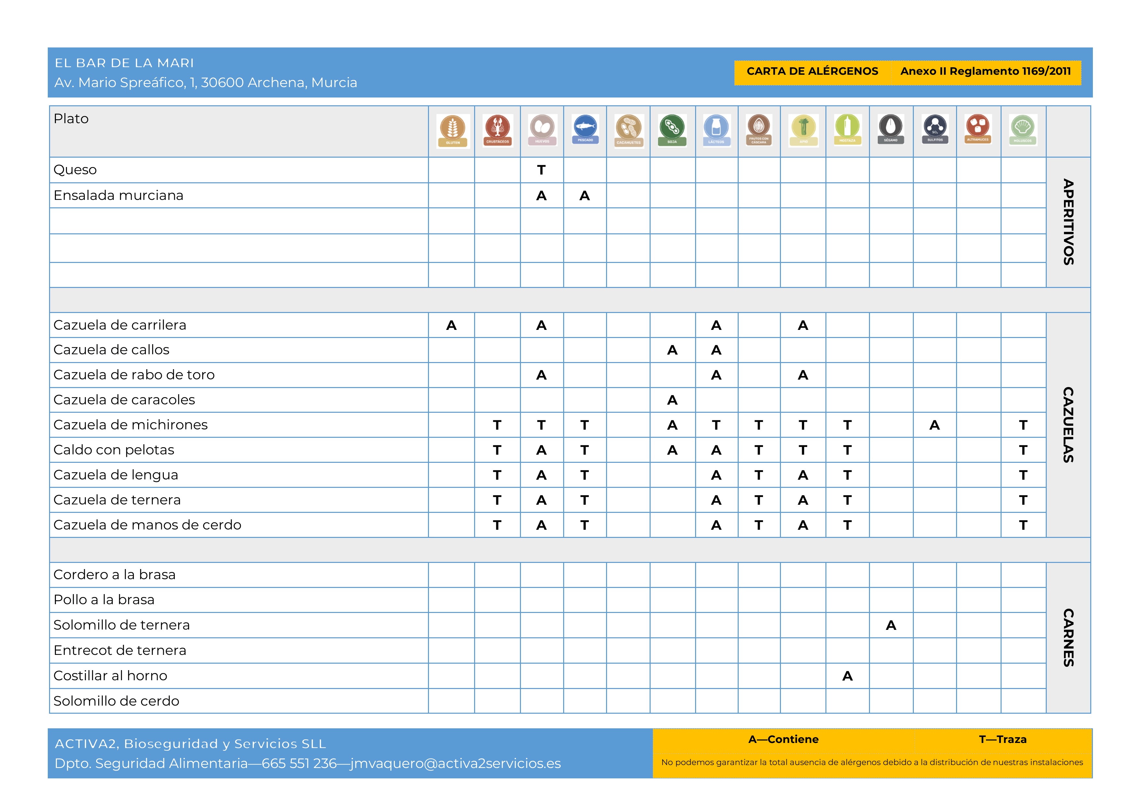Click 'Cazuela de callos' dish name
1140x806 pixels.
click(x=111, y=350)
